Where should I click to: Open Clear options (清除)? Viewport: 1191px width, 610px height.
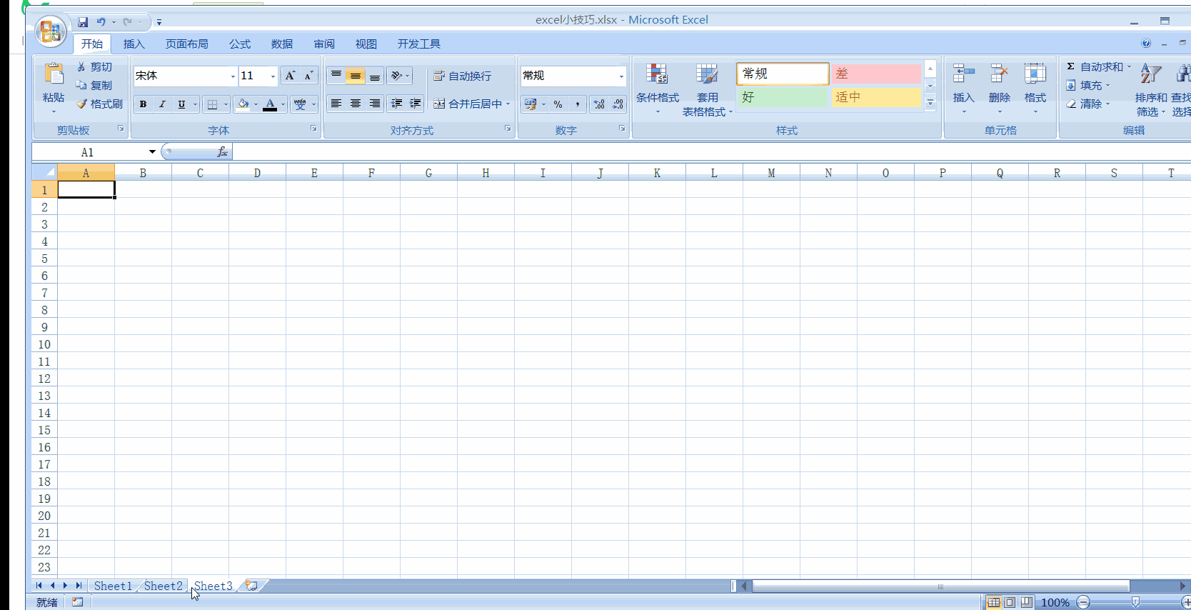(1088, 104)
